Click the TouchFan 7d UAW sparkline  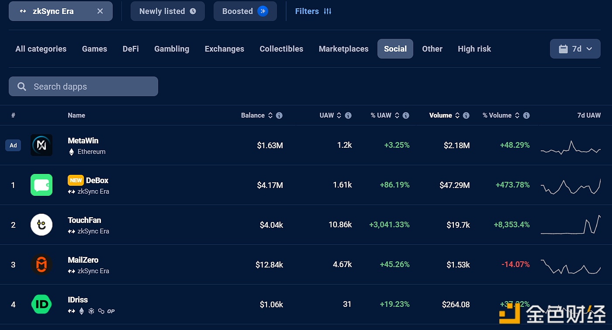click(571, 225)
